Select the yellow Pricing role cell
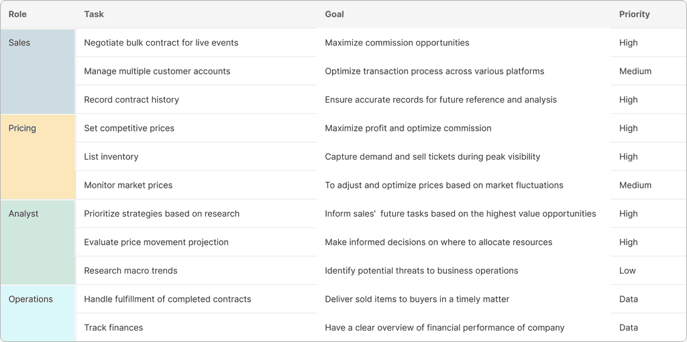Viewport: 687px width, 342px height. tap(38, 157)
